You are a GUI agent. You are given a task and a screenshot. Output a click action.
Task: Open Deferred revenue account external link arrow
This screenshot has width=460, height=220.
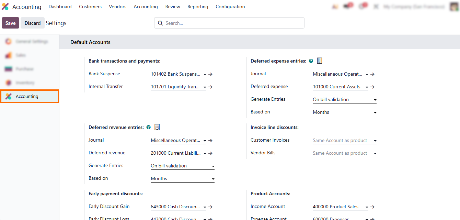tap(210, 153)
